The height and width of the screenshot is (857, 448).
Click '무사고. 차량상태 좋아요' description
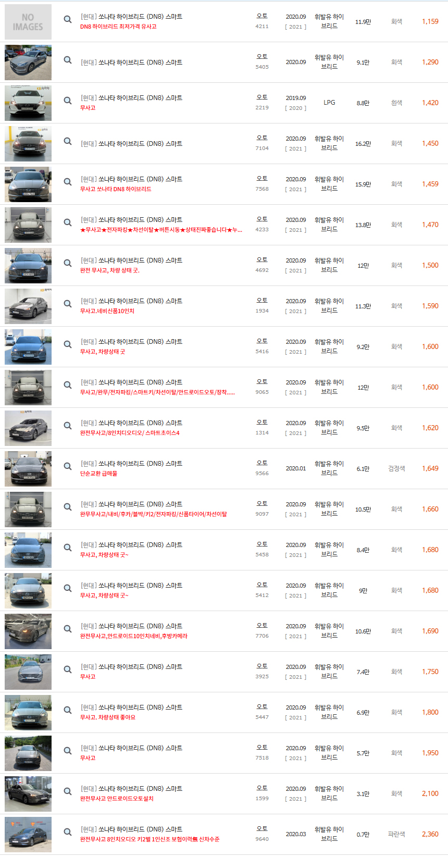coord(108,717)
